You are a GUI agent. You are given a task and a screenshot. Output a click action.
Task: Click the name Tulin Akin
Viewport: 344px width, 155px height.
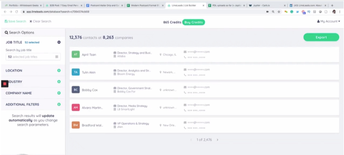(x=89, y=73)
